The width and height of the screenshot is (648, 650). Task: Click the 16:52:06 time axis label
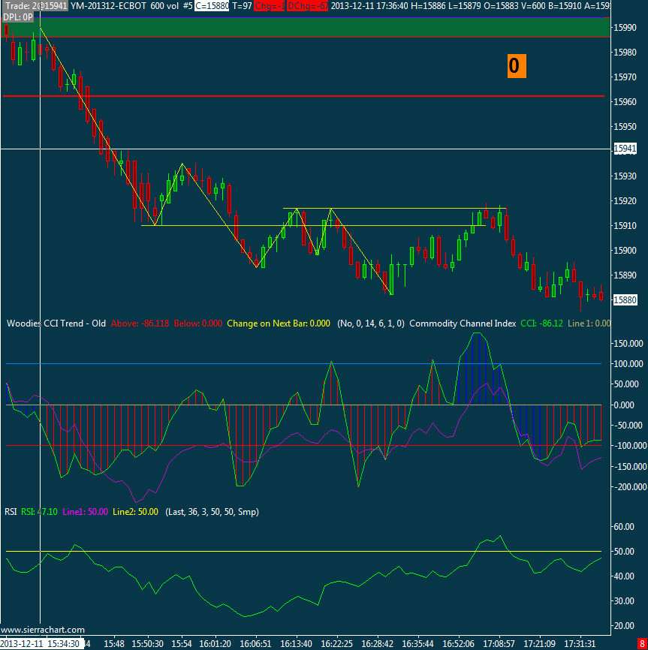(x=458, y=644)
